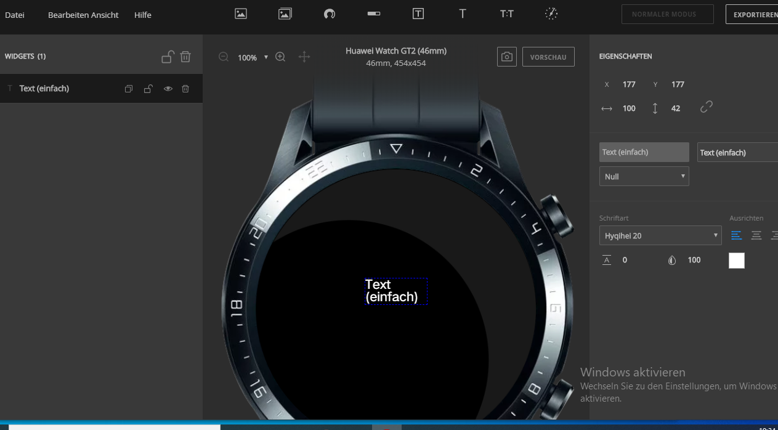Image resolution: width=778 pixels, height=430 pixels.
Task: Add a boxed text widget
Action: tap(418, 14)
